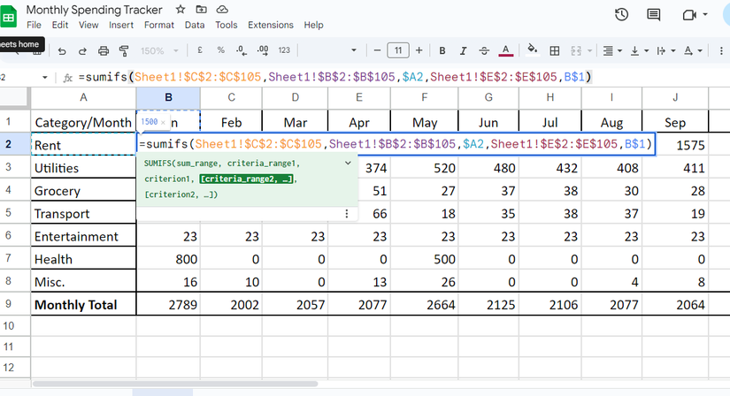The image size is (730, 396).
Task: Open the comments panel icon
Action: coord(654,15)
